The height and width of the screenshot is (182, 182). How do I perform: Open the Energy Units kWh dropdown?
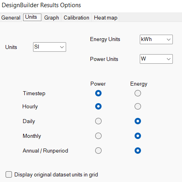tap(156, 39)
